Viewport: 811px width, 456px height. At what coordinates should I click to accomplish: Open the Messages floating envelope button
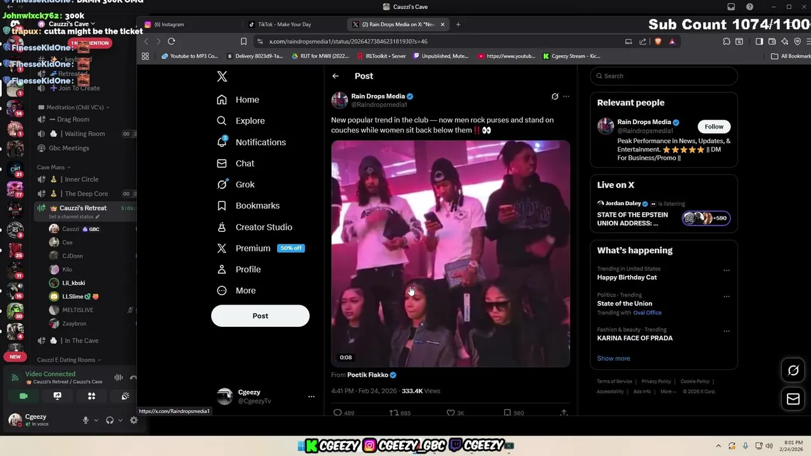(x=793, y=399)
